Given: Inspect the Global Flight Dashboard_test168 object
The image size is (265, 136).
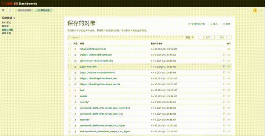Looking at the screenshot, I should click(x=224, y=84).
